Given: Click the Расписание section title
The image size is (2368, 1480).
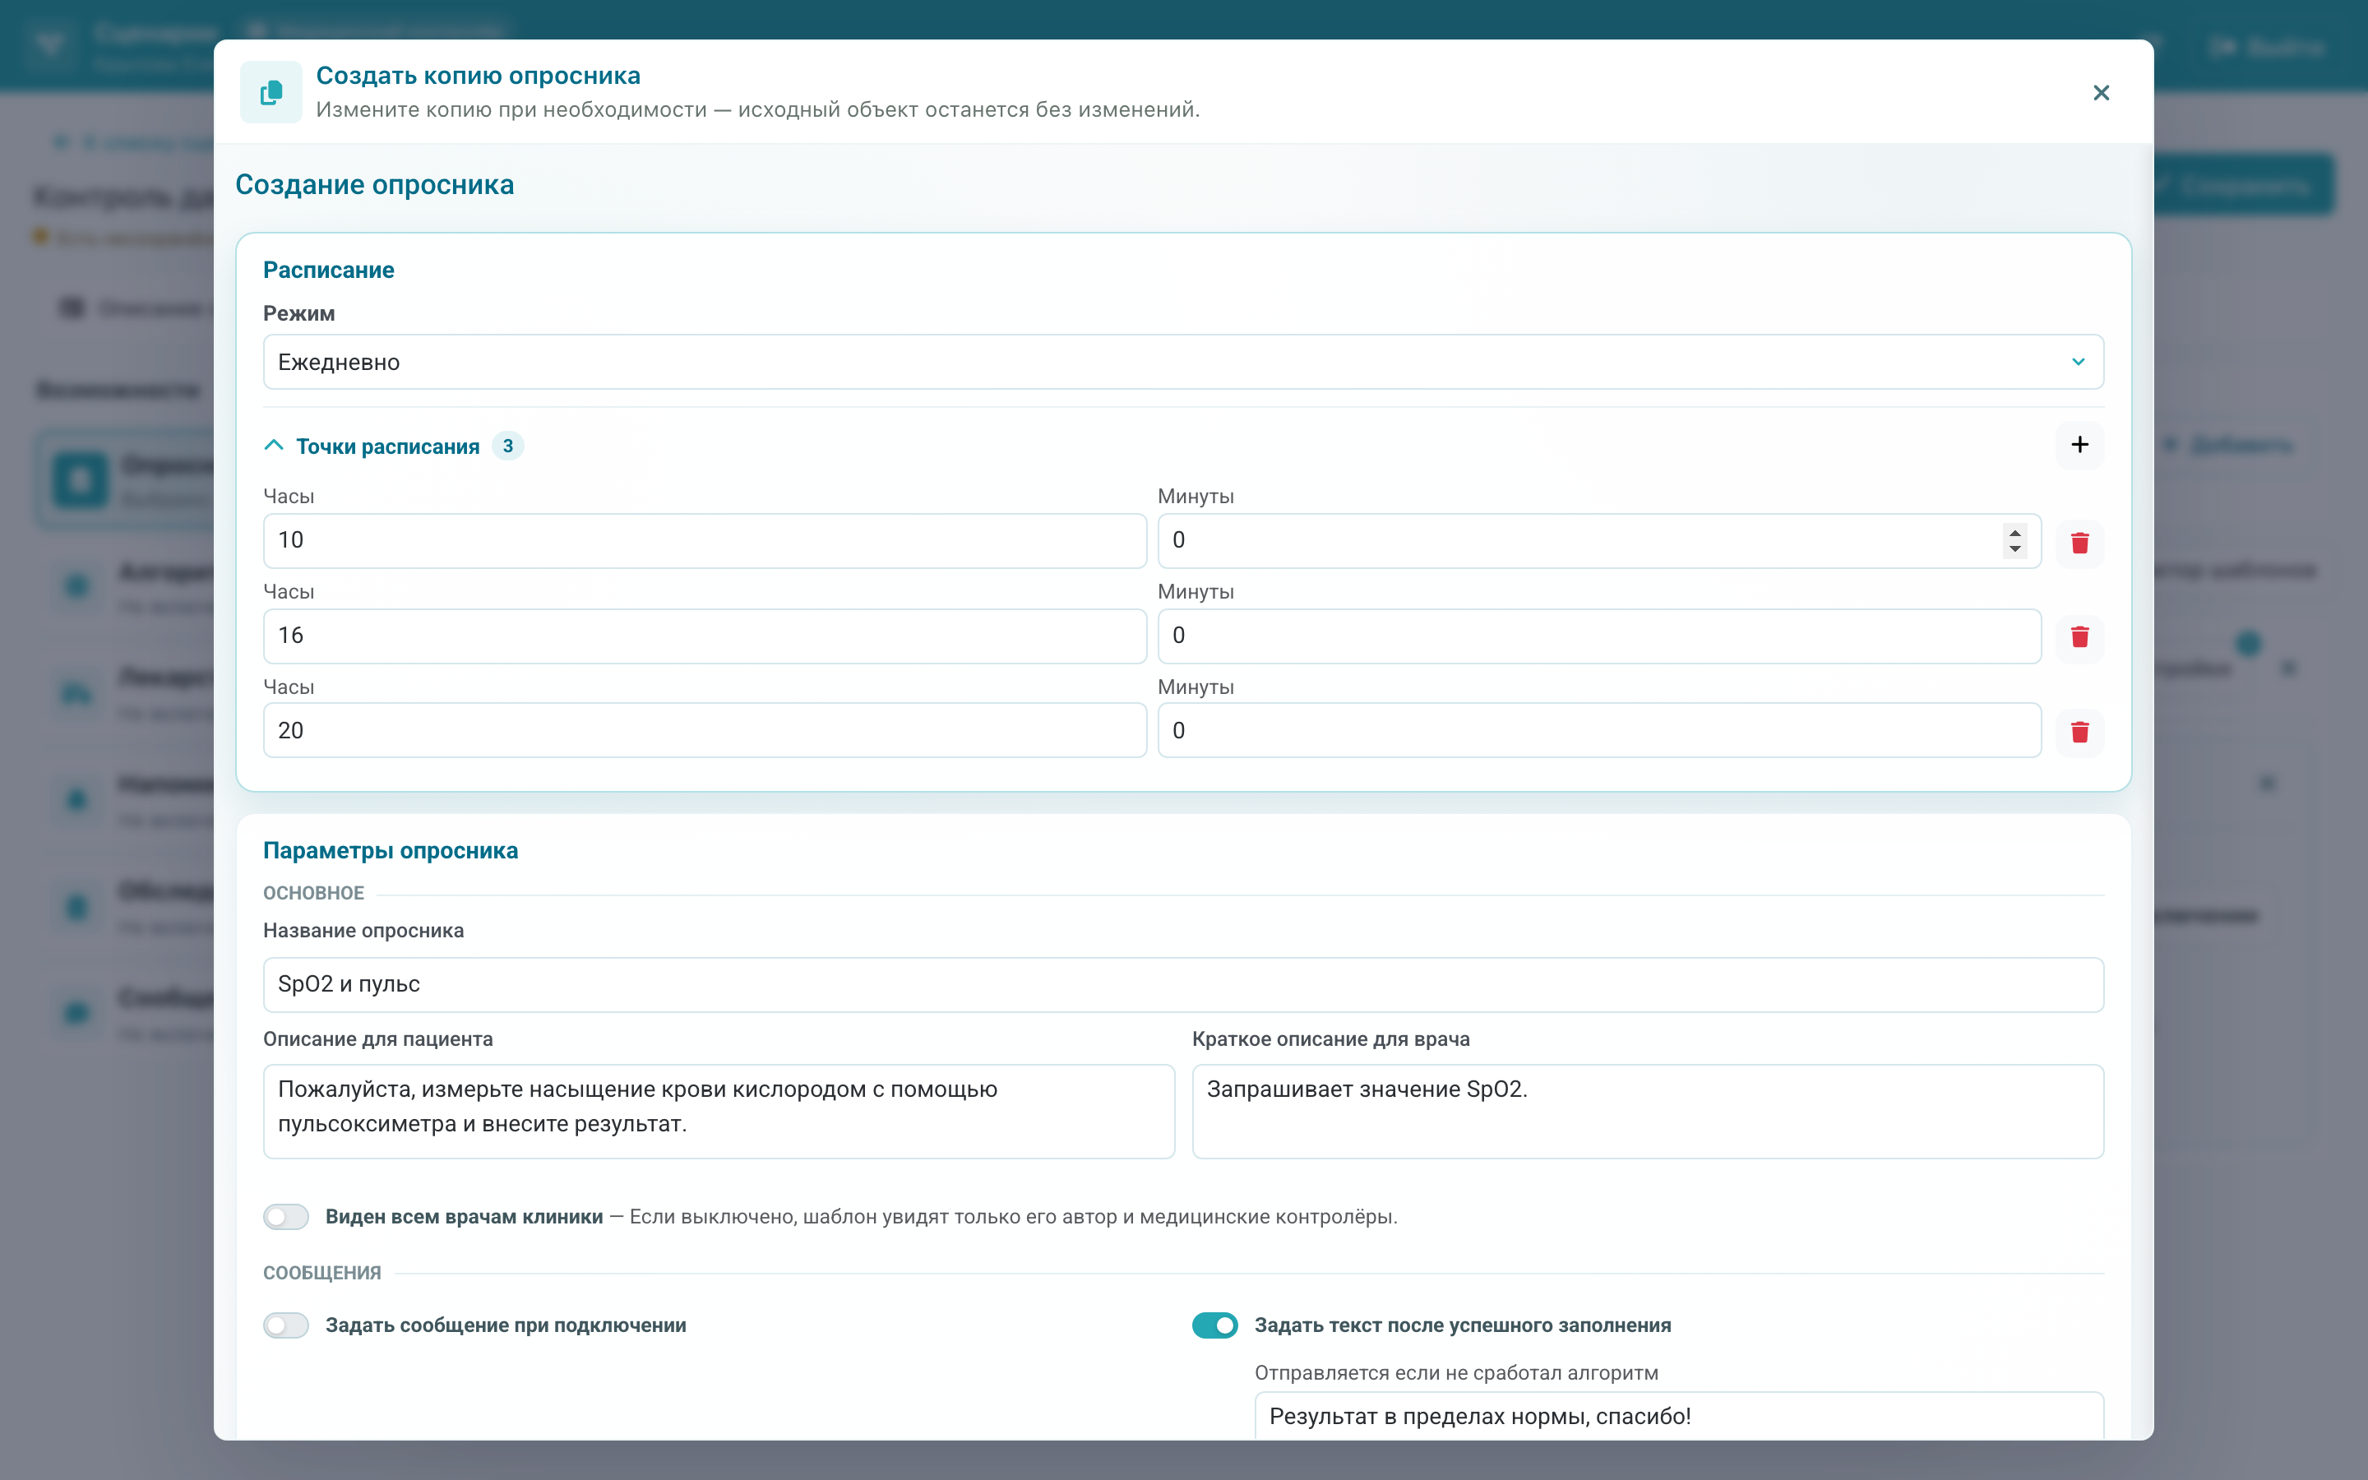Looking at the screenshot, I should [x=329, y=271].
